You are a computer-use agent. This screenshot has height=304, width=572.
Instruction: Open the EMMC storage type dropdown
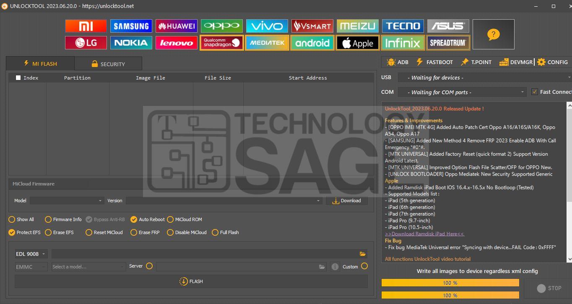tap(31, 267)
